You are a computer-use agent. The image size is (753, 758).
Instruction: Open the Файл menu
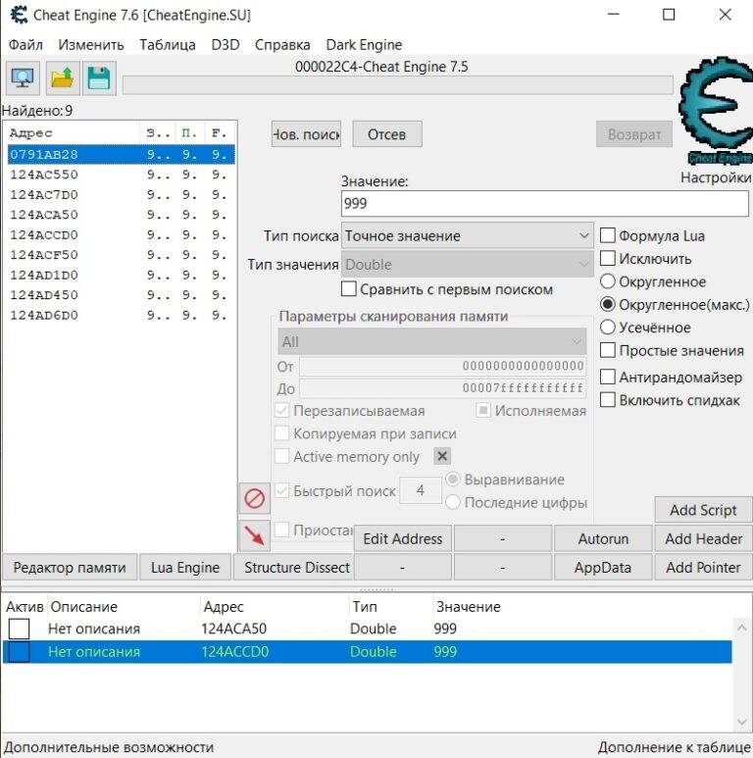[25, 44]
